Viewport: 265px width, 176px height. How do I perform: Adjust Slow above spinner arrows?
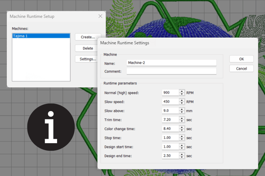[x=182, y=111]
